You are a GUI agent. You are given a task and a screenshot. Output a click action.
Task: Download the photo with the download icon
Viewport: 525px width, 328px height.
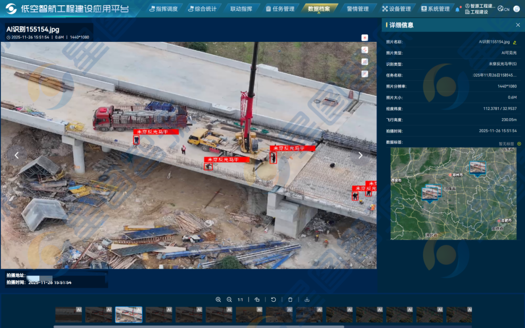tap(307, 300)
